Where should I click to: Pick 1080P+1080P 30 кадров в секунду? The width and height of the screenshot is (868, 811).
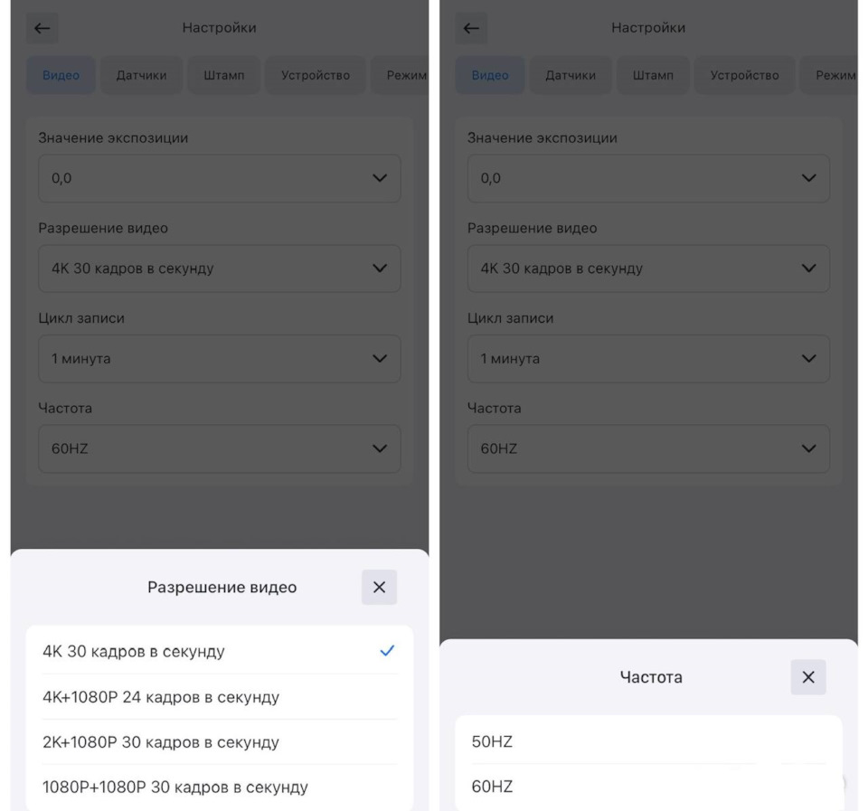(x=219, y=787)
